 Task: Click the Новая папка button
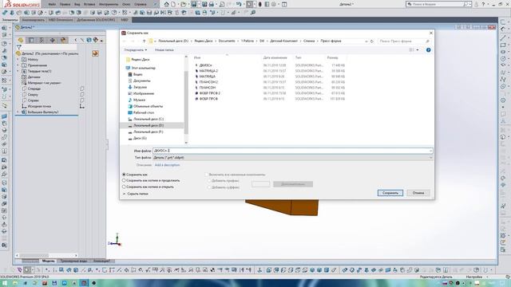click(164, 49)
